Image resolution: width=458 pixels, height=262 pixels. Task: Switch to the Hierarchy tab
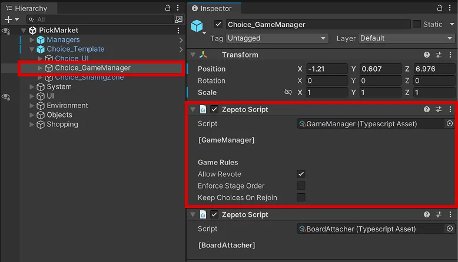coord(29,8)
